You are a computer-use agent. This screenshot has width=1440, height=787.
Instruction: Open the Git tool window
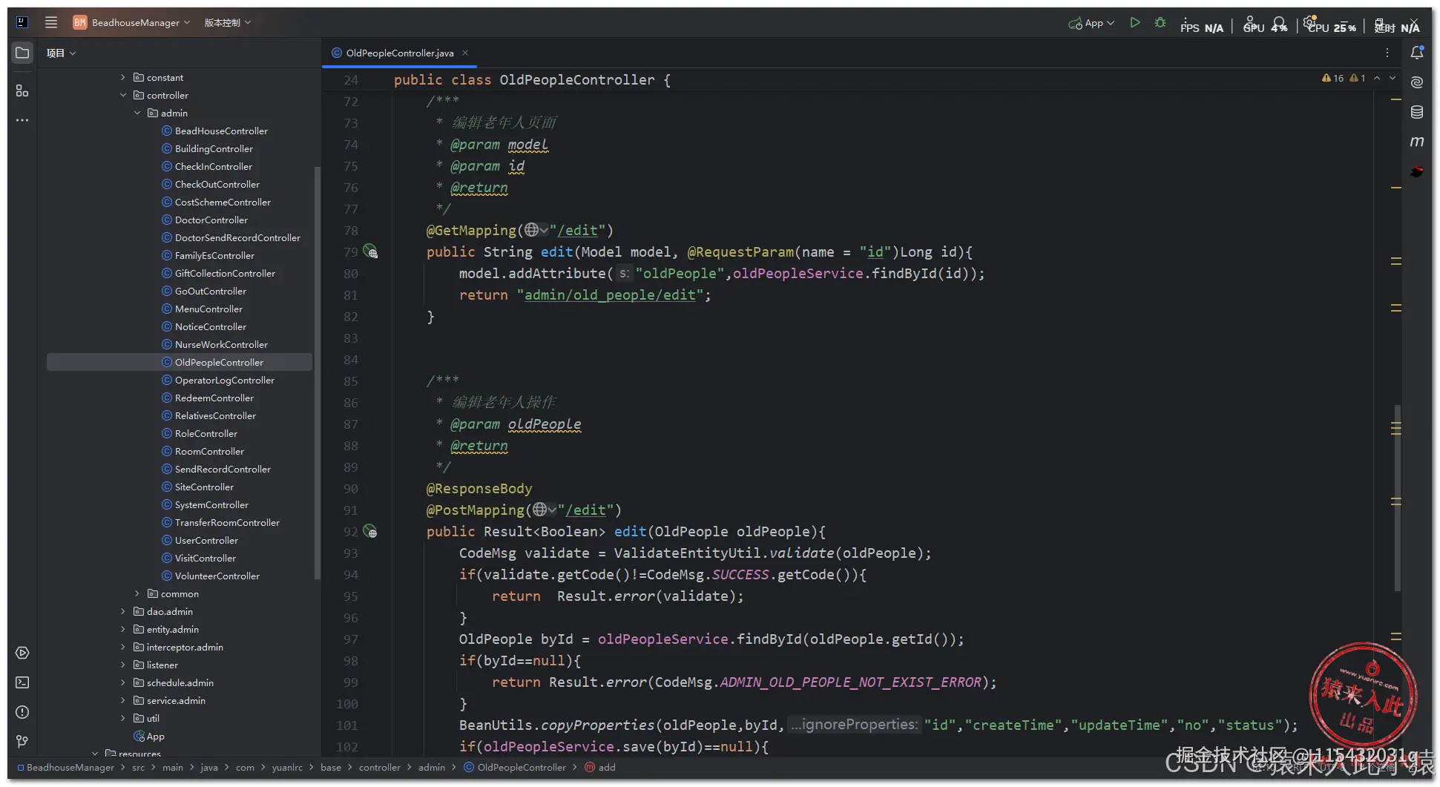click(x=22, y=742)
